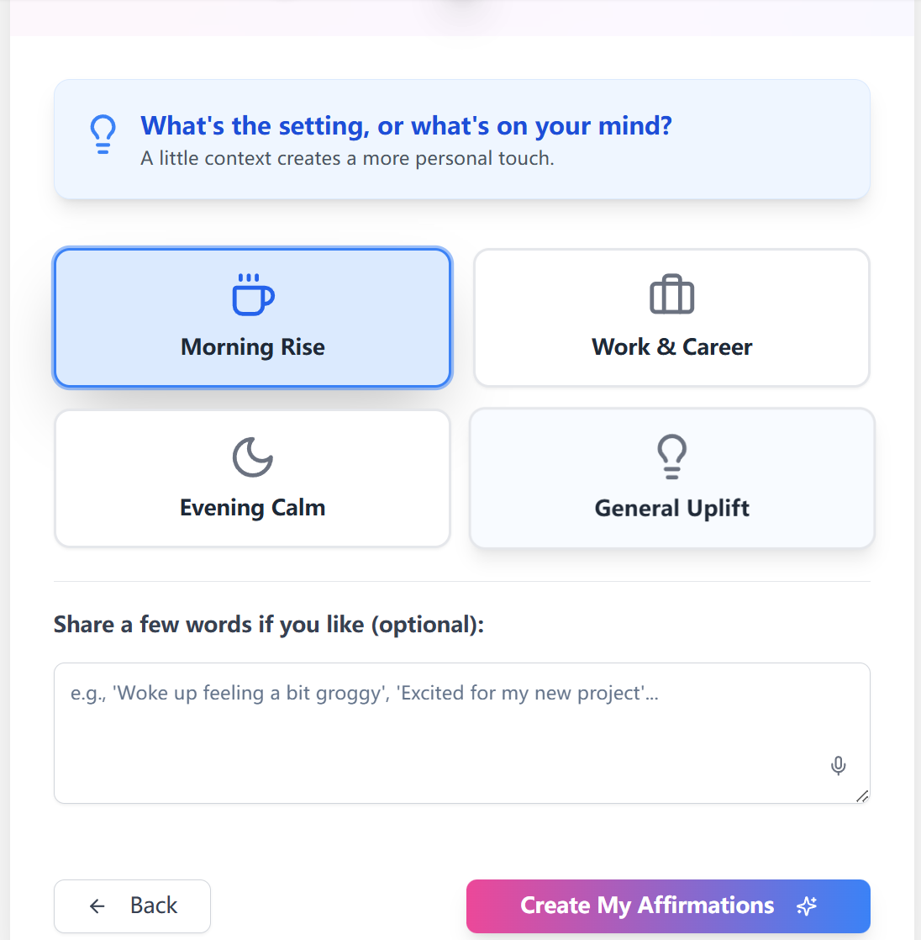Select the Morning Rise option card
Image resolution: width=921 pixels, height=940 pixels.
point(252,318)
